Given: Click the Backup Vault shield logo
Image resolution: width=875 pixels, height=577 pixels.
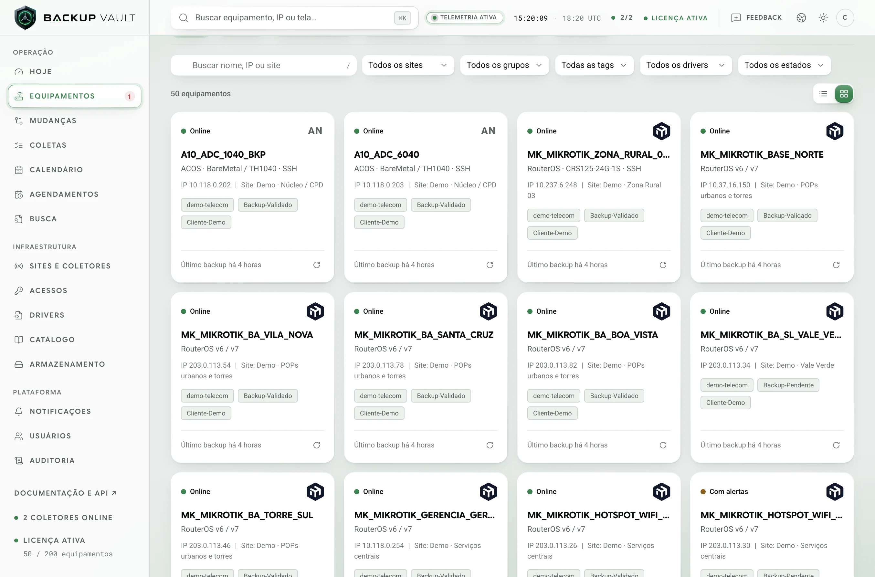Looking at the screenshot, I should coord(25,17).
